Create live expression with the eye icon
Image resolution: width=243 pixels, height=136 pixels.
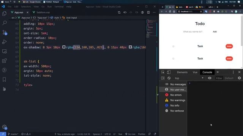click(x=210, y=78)
